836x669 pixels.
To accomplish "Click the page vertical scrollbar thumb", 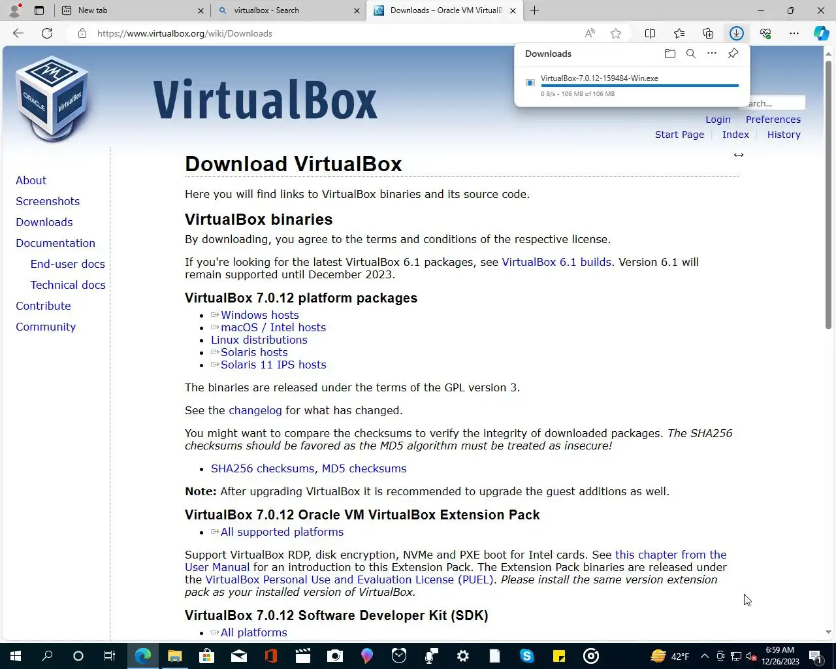I will 828,196.
